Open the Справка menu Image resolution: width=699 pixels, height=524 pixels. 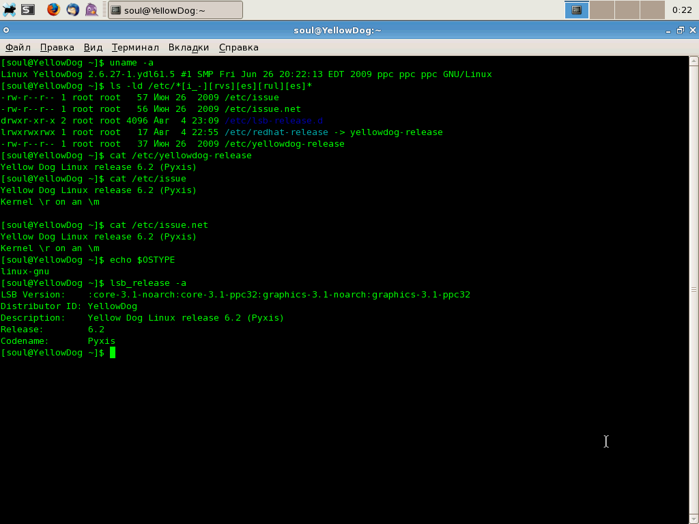238,47
